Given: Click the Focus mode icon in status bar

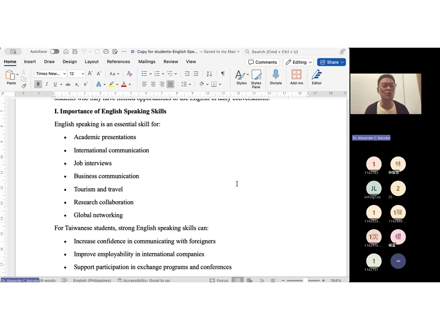Looking at the screenshot, I should [212, 280].
